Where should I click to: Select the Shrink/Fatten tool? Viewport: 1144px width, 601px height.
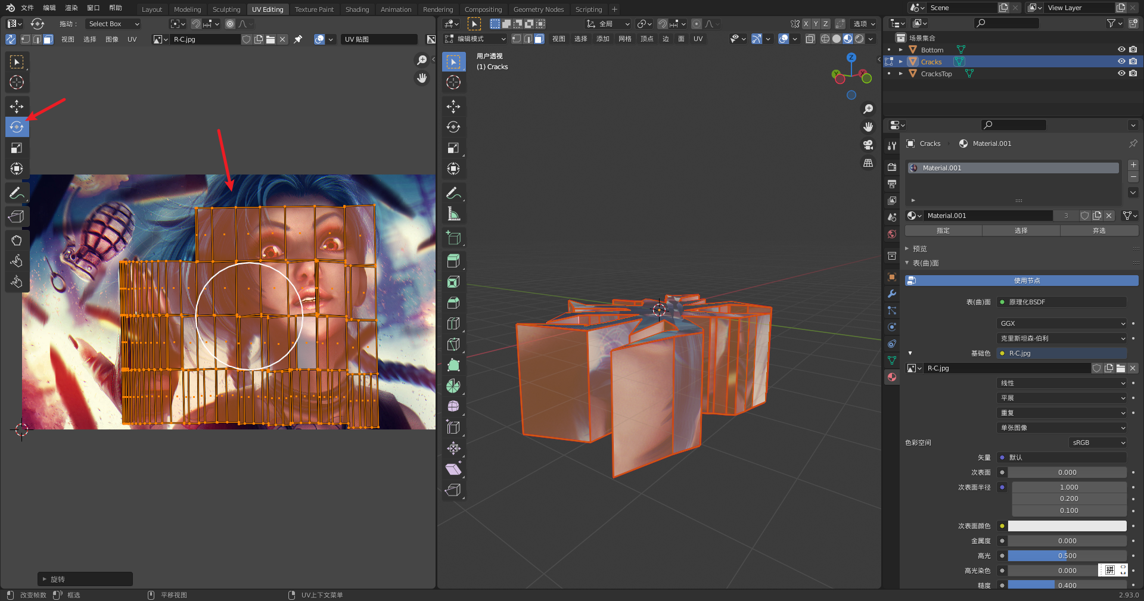(x=453, y=448)
